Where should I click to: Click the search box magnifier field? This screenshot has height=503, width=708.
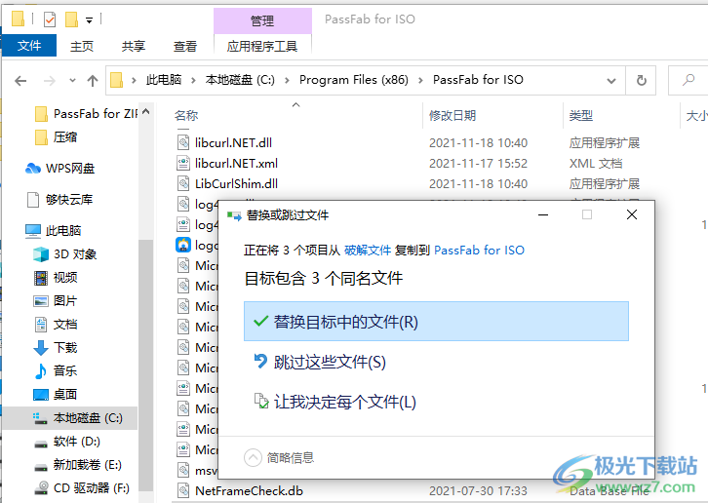(x=688, y=80)
